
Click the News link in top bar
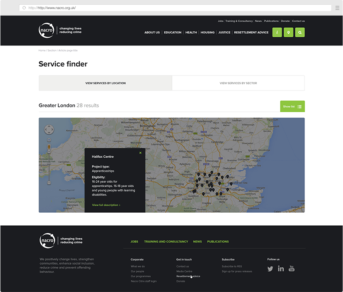coord(258,21)
